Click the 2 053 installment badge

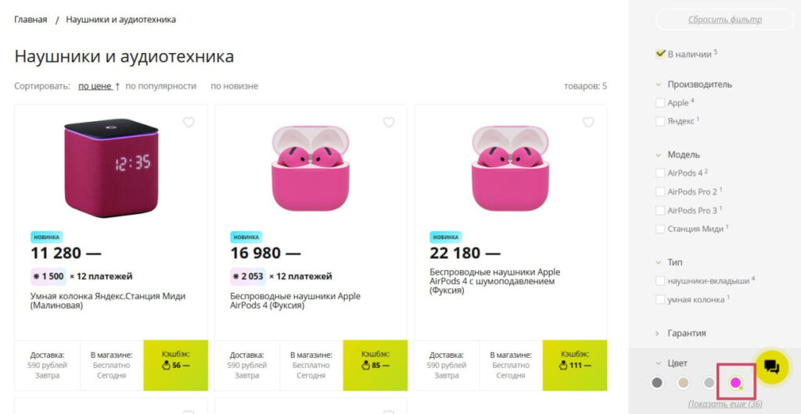coord(247,276)
